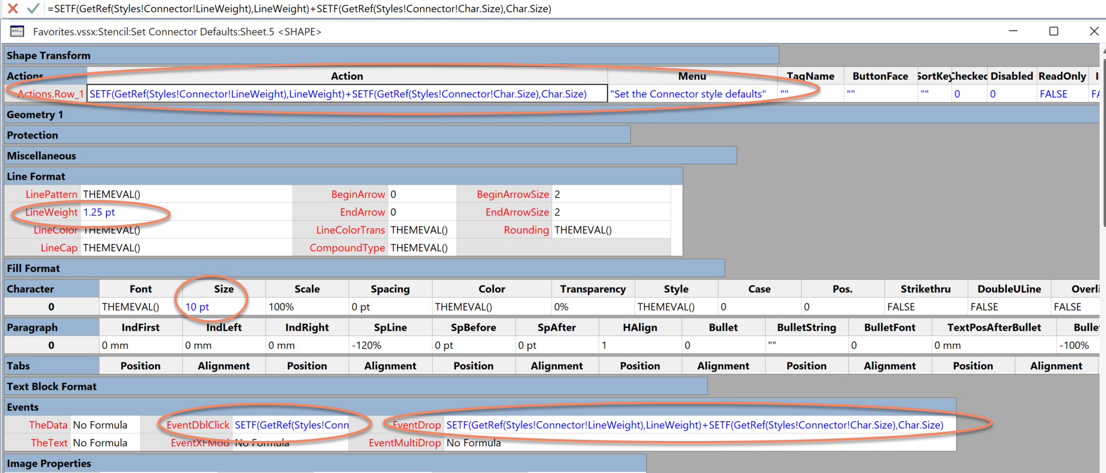The image size is (1106, 473).
Task: Expand the Image Properties section
Action: pyautogui.click(x=325, y=464)
